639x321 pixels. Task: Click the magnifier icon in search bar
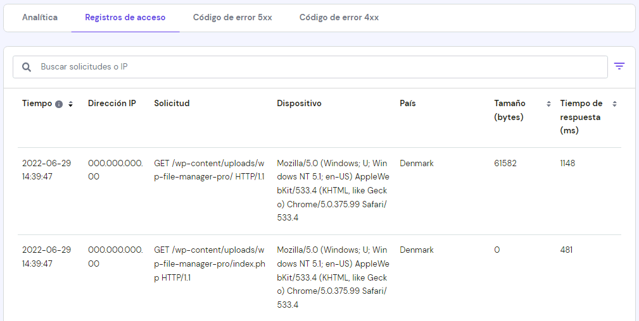pyautogui.click(x=27, y=67)
